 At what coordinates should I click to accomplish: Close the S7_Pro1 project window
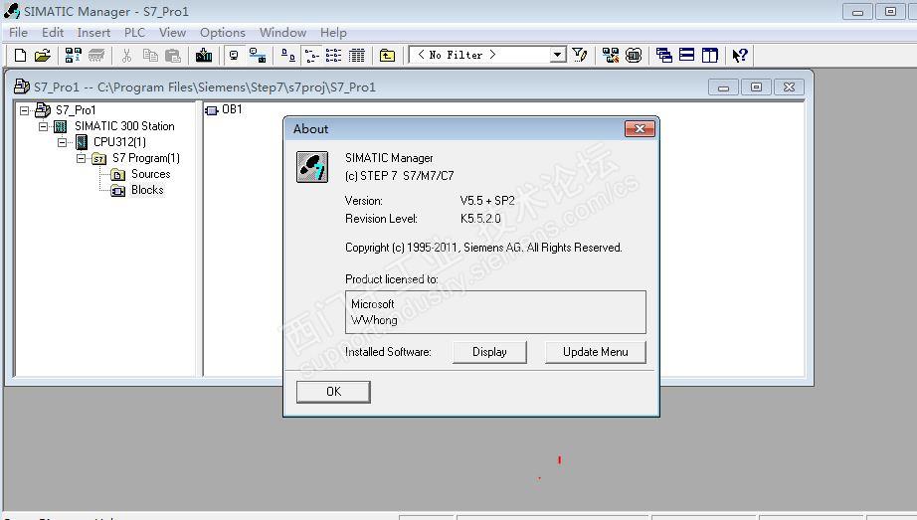pyautogui.click(x=789, y=87)
